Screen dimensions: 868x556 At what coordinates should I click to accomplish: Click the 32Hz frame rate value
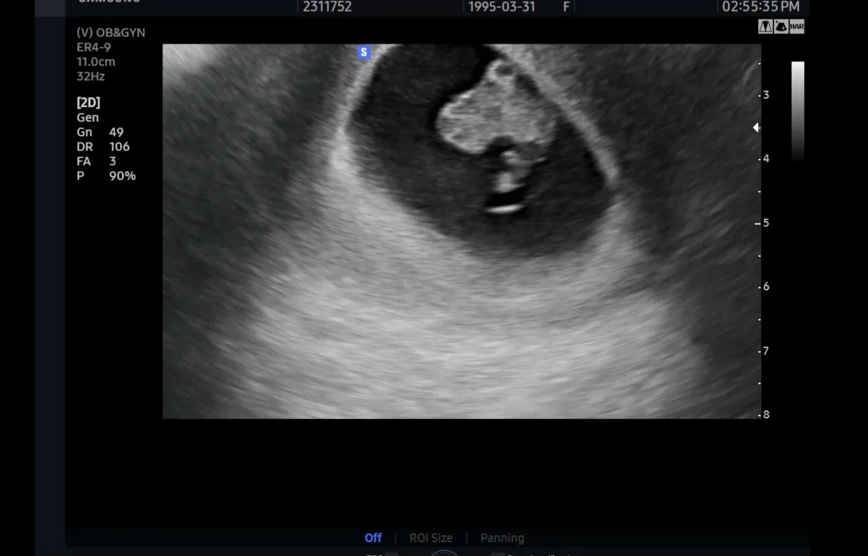click(90, 76)
